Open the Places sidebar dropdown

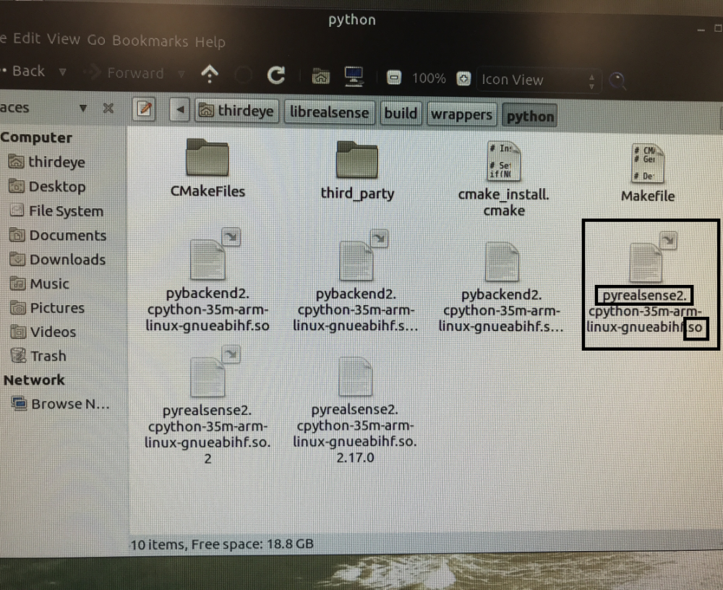click(x=83, y=108)
